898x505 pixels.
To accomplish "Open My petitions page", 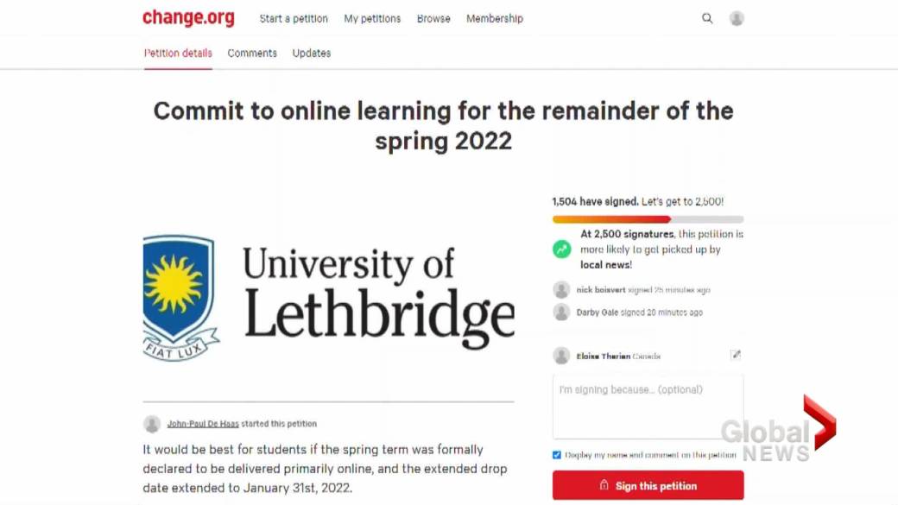I will (372, 18).
